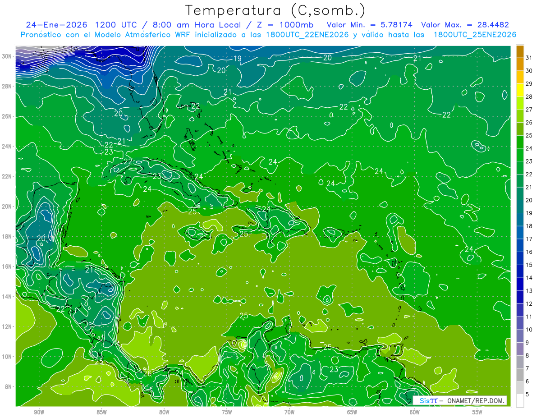This screenshot has width=541, height=418.
Task: Click the "28N" latitude label
Action: point(7,86)
